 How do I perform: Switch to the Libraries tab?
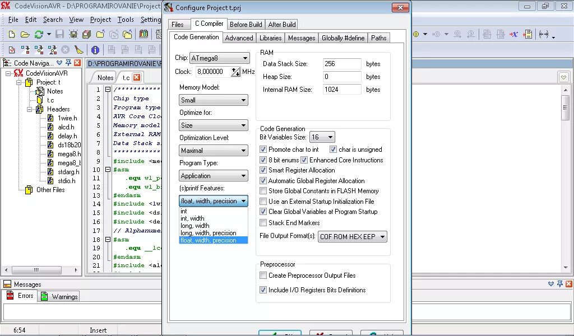(x=271, y=38)
